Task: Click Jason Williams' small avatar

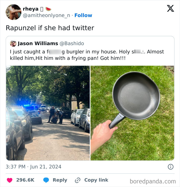Action: [x=13, y=44]
